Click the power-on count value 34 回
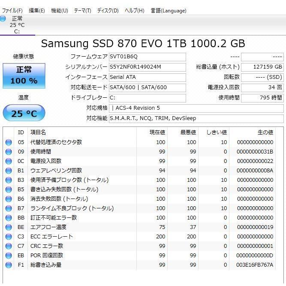 [262, 87]
